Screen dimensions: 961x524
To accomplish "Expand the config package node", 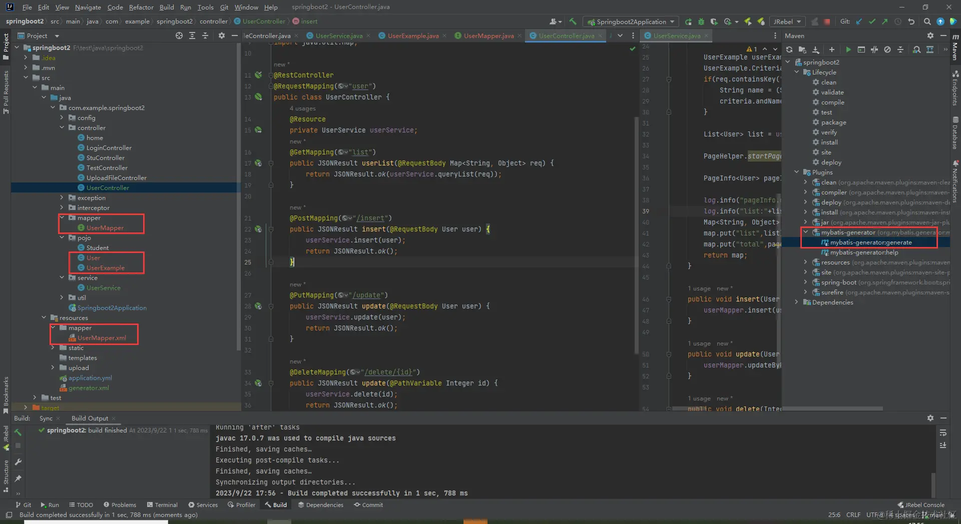I will (62, 117).
